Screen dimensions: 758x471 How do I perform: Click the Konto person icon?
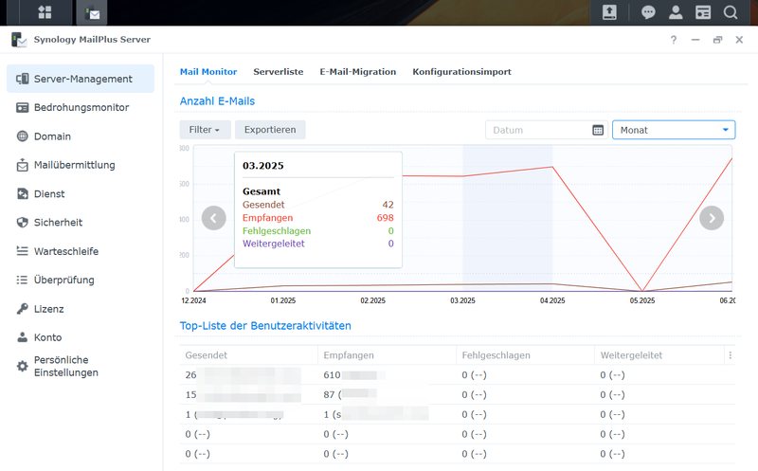pyautogui.click(x=22, y=337)
